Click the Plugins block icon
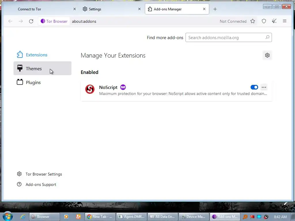 (20, 82)
